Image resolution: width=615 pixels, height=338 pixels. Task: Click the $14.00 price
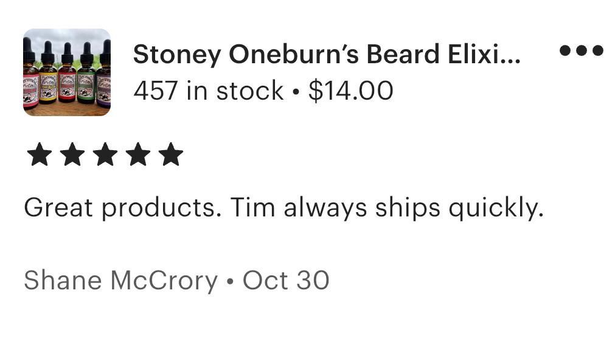point(350,91)
